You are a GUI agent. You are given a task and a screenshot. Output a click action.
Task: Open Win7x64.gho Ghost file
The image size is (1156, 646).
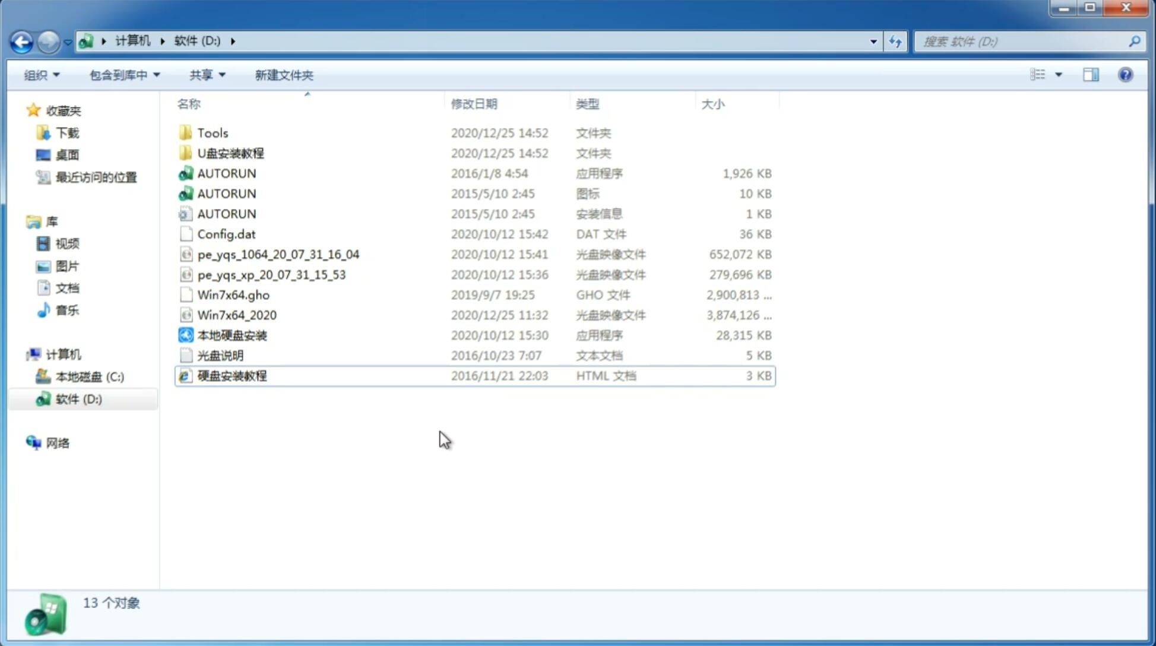(234, 294)
